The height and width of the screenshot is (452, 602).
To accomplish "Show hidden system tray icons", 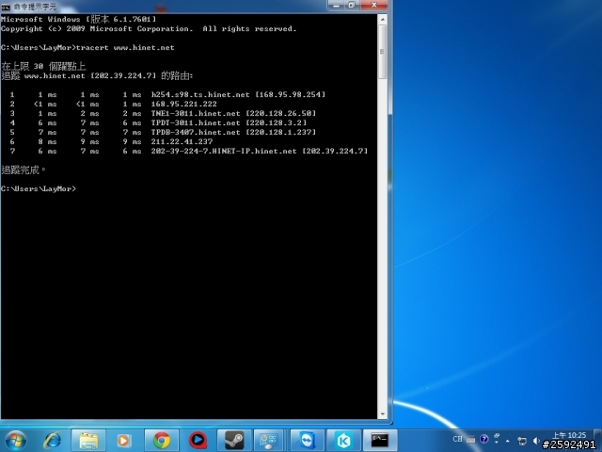I will [508, 441].
